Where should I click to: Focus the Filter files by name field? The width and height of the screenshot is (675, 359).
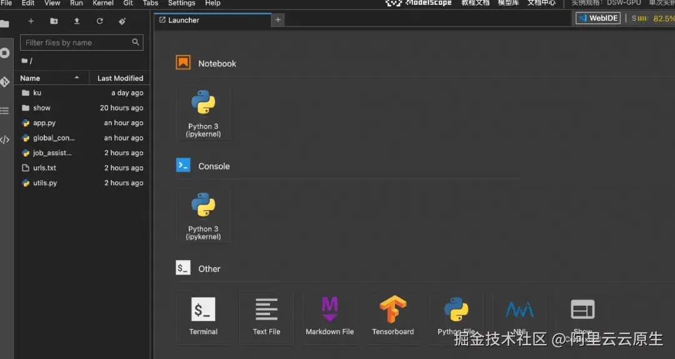[x=82, y=43]
